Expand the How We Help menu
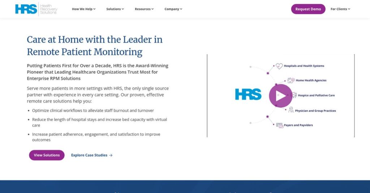The height and width of the screenshot is (193, 370). point(83,9)
